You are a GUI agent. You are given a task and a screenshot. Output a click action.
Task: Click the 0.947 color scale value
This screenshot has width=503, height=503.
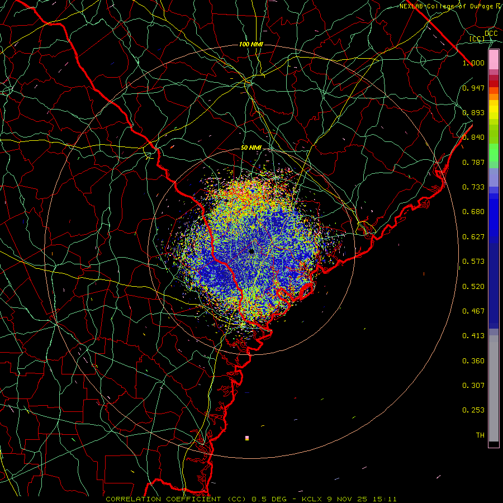tap(473, 88)
